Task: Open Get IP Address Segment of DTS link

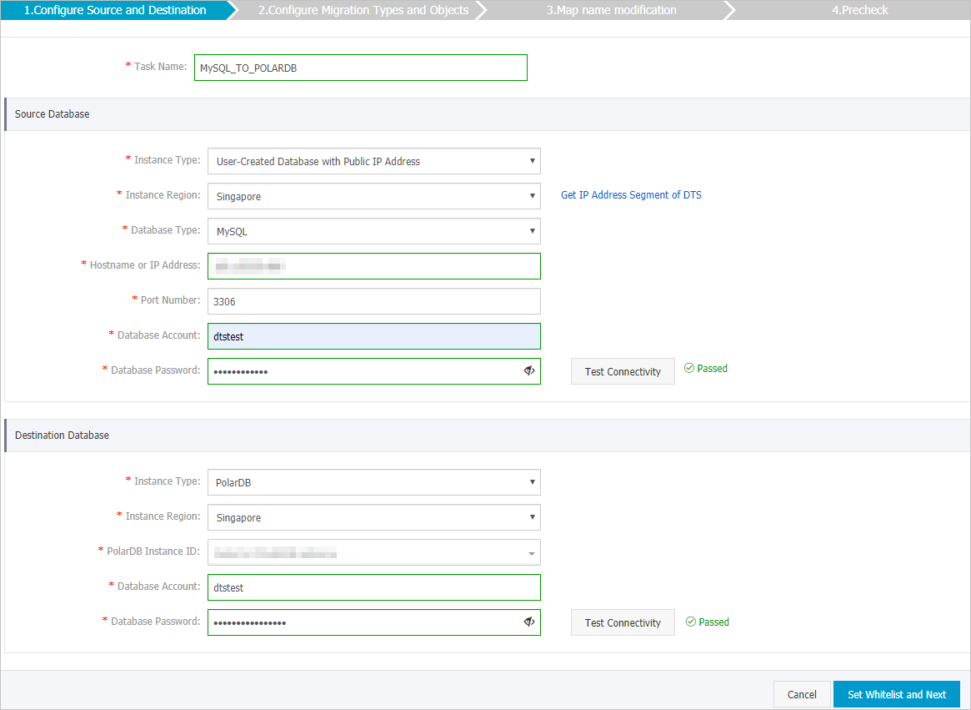Action: coord(631,195)
